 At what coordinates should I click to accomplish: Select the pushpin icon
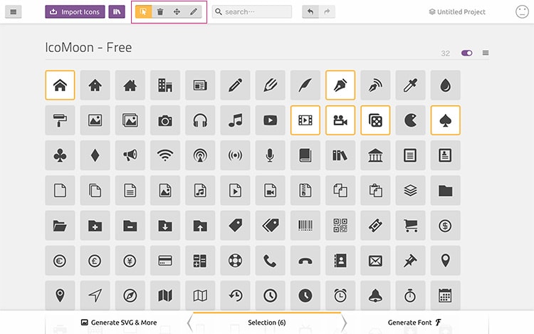pyautogui.click(x=410, y=261)
